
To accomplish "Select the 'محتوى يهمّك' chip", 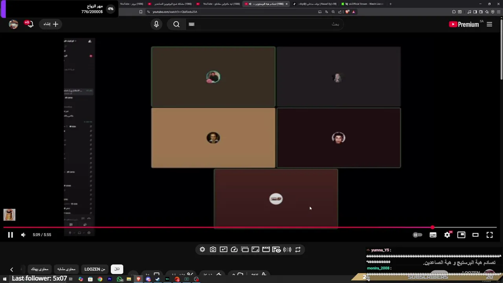I will [40, 269].
